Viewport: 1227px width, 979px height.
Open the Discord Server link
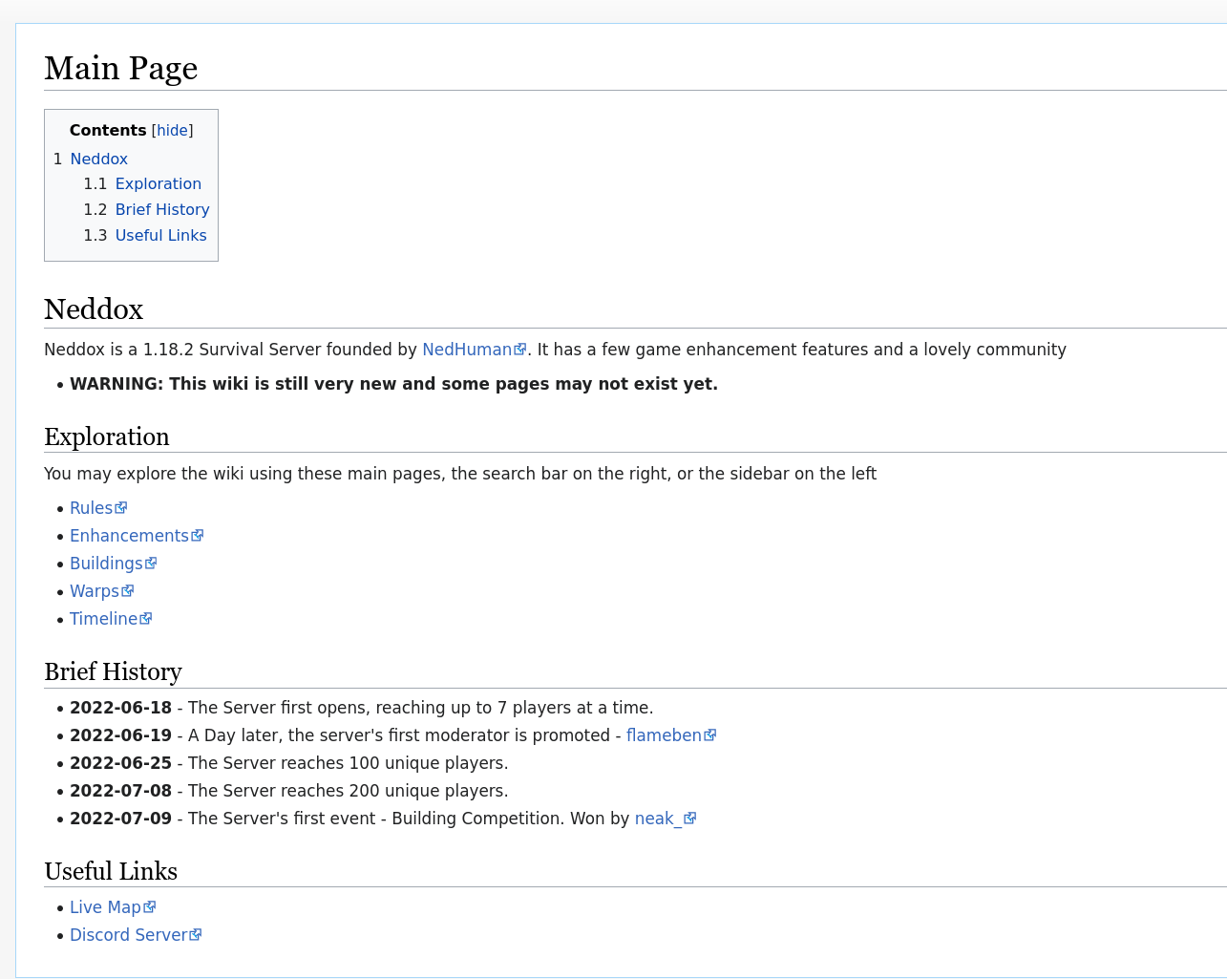pyautogui.click(x=128, y=935)
